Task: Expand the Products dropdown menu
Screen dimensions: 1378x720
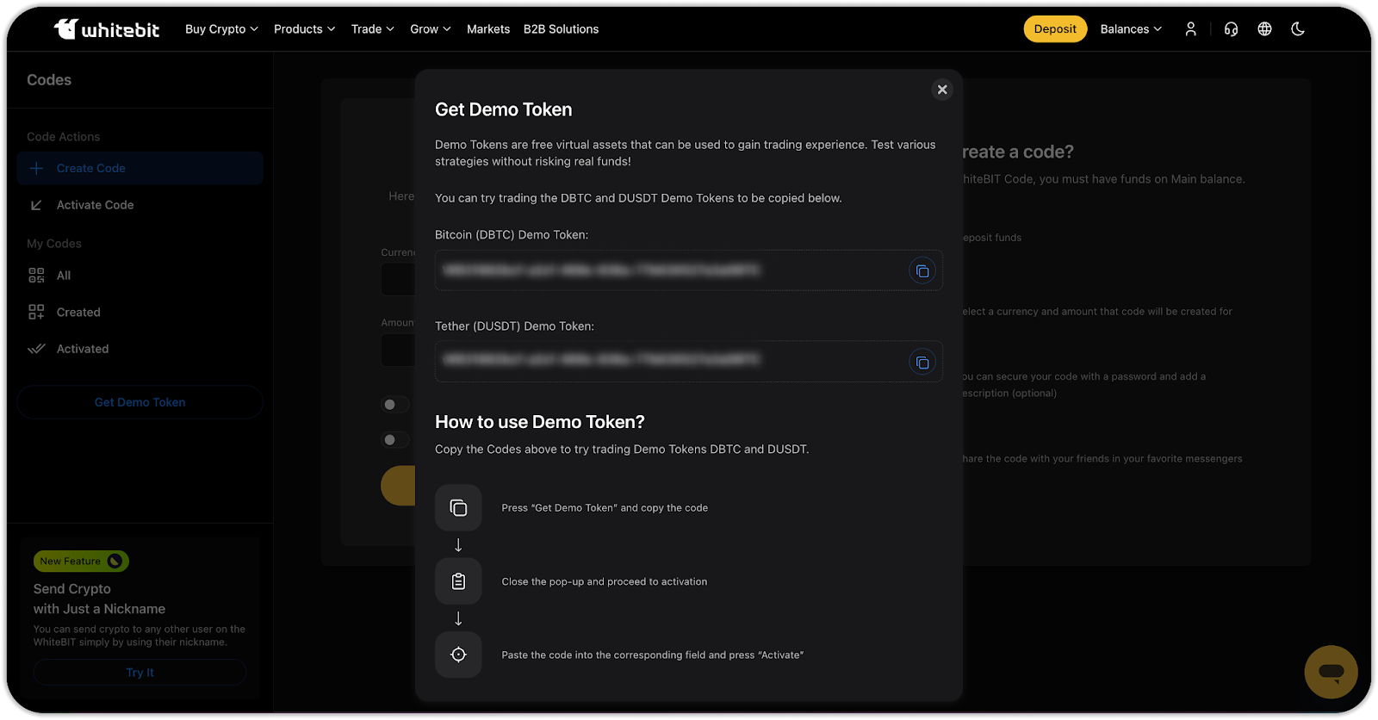Action: pos(304,29)
